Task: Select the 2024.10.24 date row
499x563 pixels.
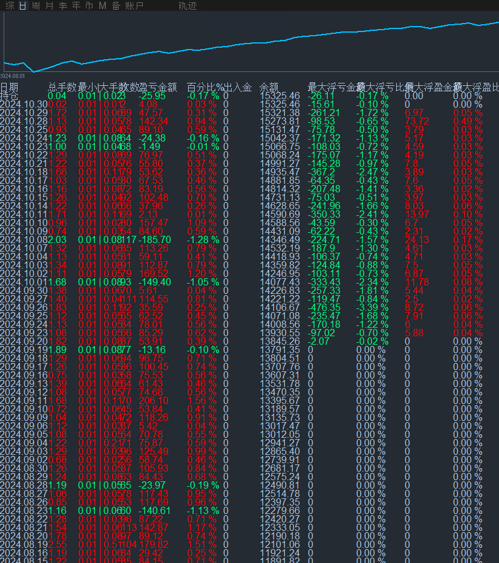Action: [x=249, y=138]
